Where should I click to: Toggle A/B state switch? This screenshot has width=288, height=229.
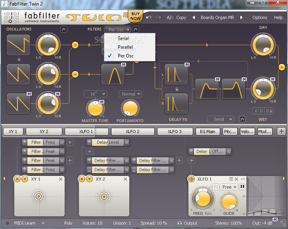[170, 17]
